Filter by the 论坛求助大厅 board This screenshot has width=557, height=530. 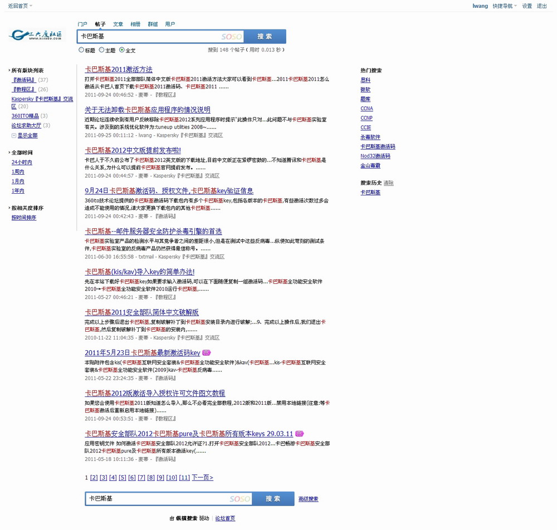pos(26,126)
